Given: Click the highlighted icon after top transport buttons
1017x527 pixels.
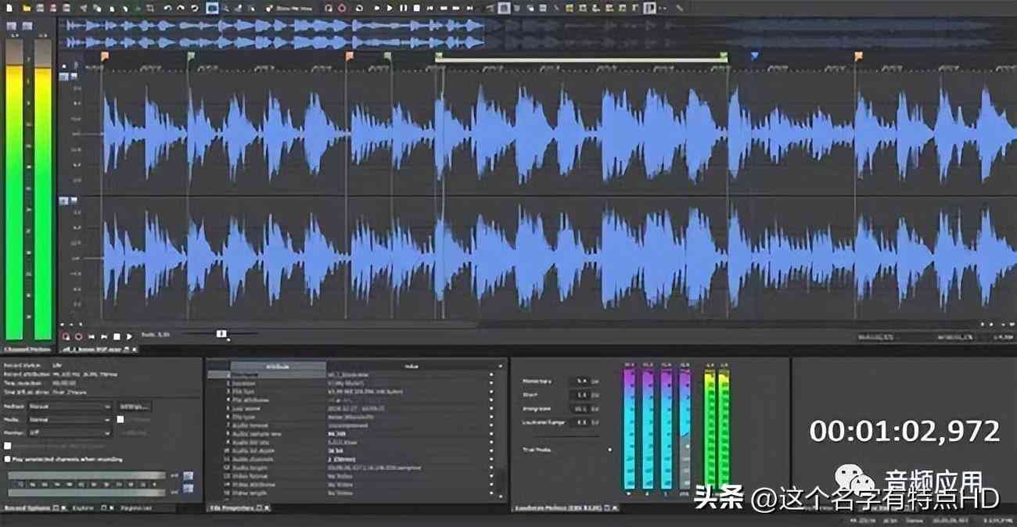Looking at the screenshot, I should point(503,7).
